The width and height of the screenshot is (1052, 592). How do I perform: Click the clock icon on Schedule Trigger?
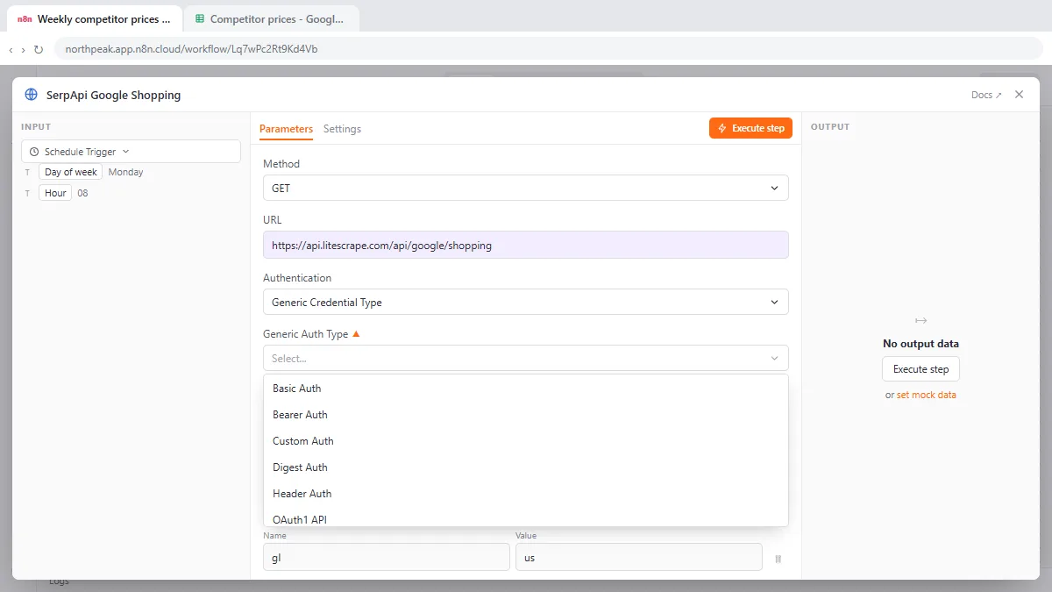tap(34, 152)
